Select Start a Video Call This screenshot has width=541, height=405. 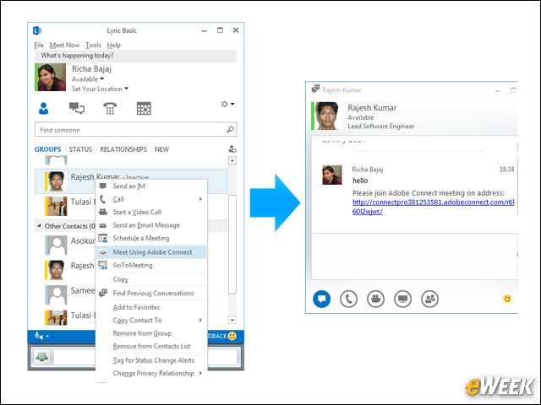tap(151, 212)
